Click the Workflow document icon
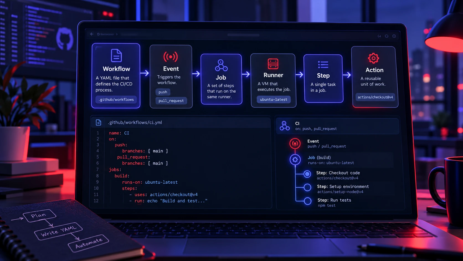Viewport: 463px width, 261px height. tap(116, 55)
